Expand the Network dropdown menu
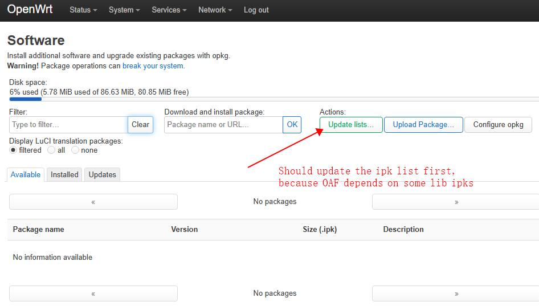This screenshot has height=306, width=539. pyautogui.click(x=215, y=10)
